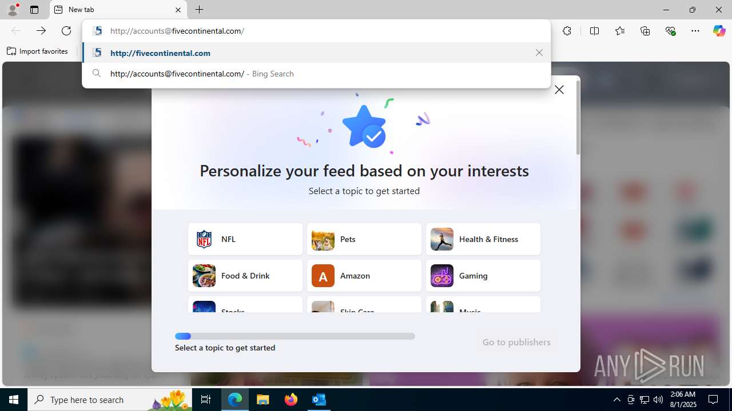Select the Gaming topic
Screen dimensions: 732x411
coord(483,276)
